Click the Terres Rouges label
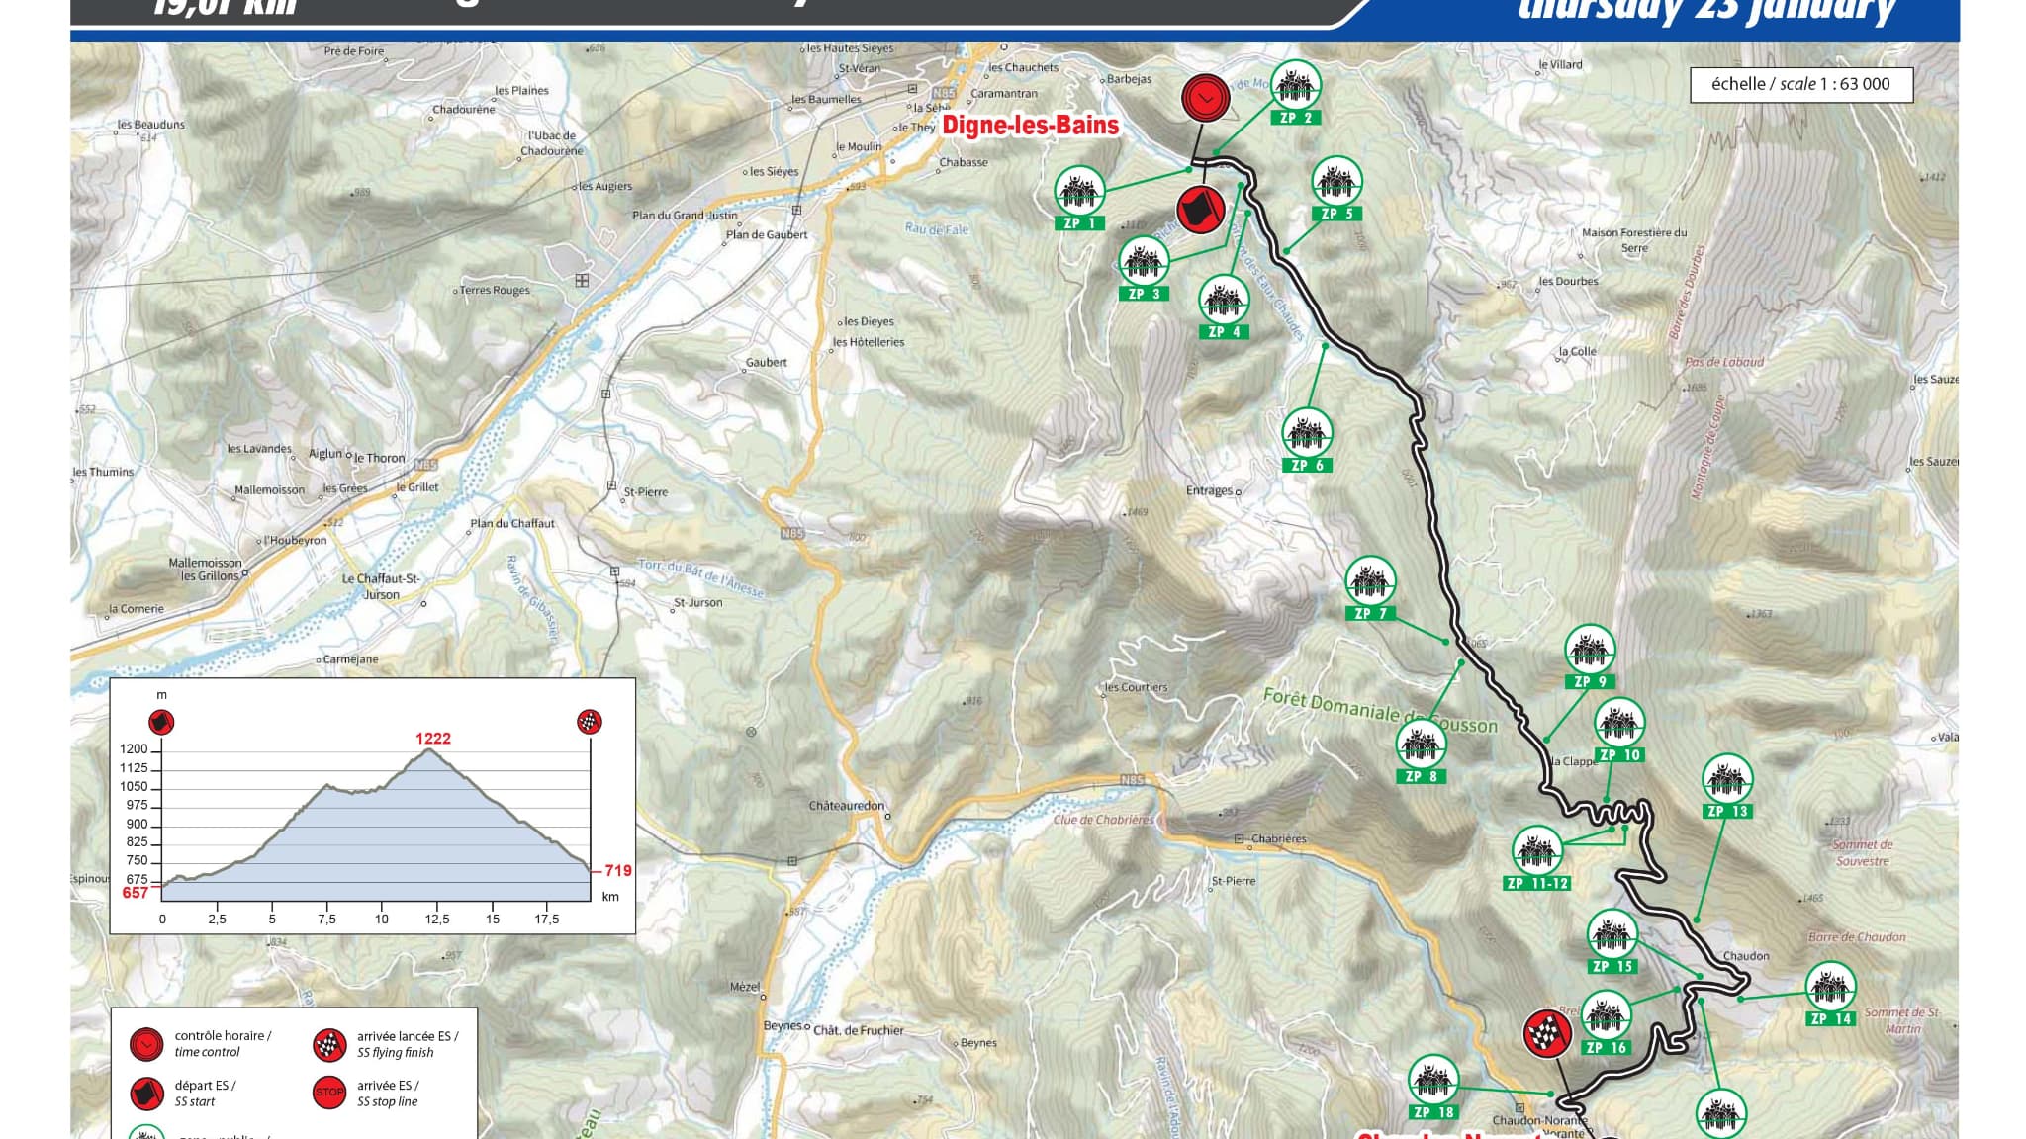 pyautogui.click(x=495, y=290)
